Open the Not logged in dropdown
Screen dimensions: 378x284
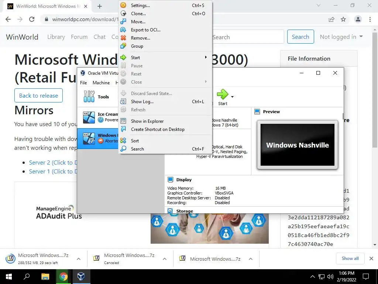[x=341, y=37]
